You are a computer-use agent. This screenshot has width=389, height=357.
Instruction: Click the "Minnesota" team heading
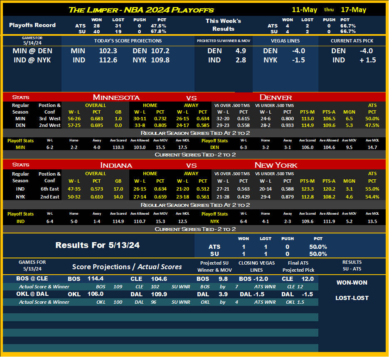point(116,97)
